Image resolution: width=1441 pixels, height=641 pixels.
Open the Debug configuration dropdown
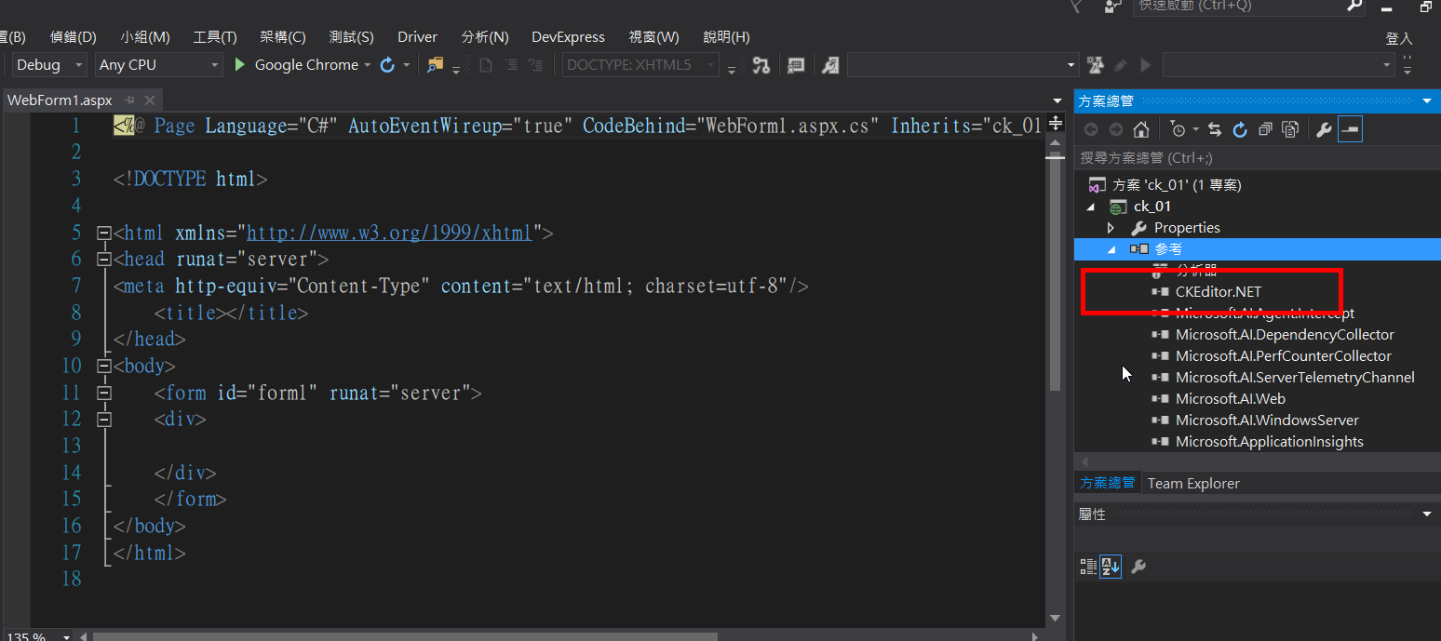coord(50,65)
